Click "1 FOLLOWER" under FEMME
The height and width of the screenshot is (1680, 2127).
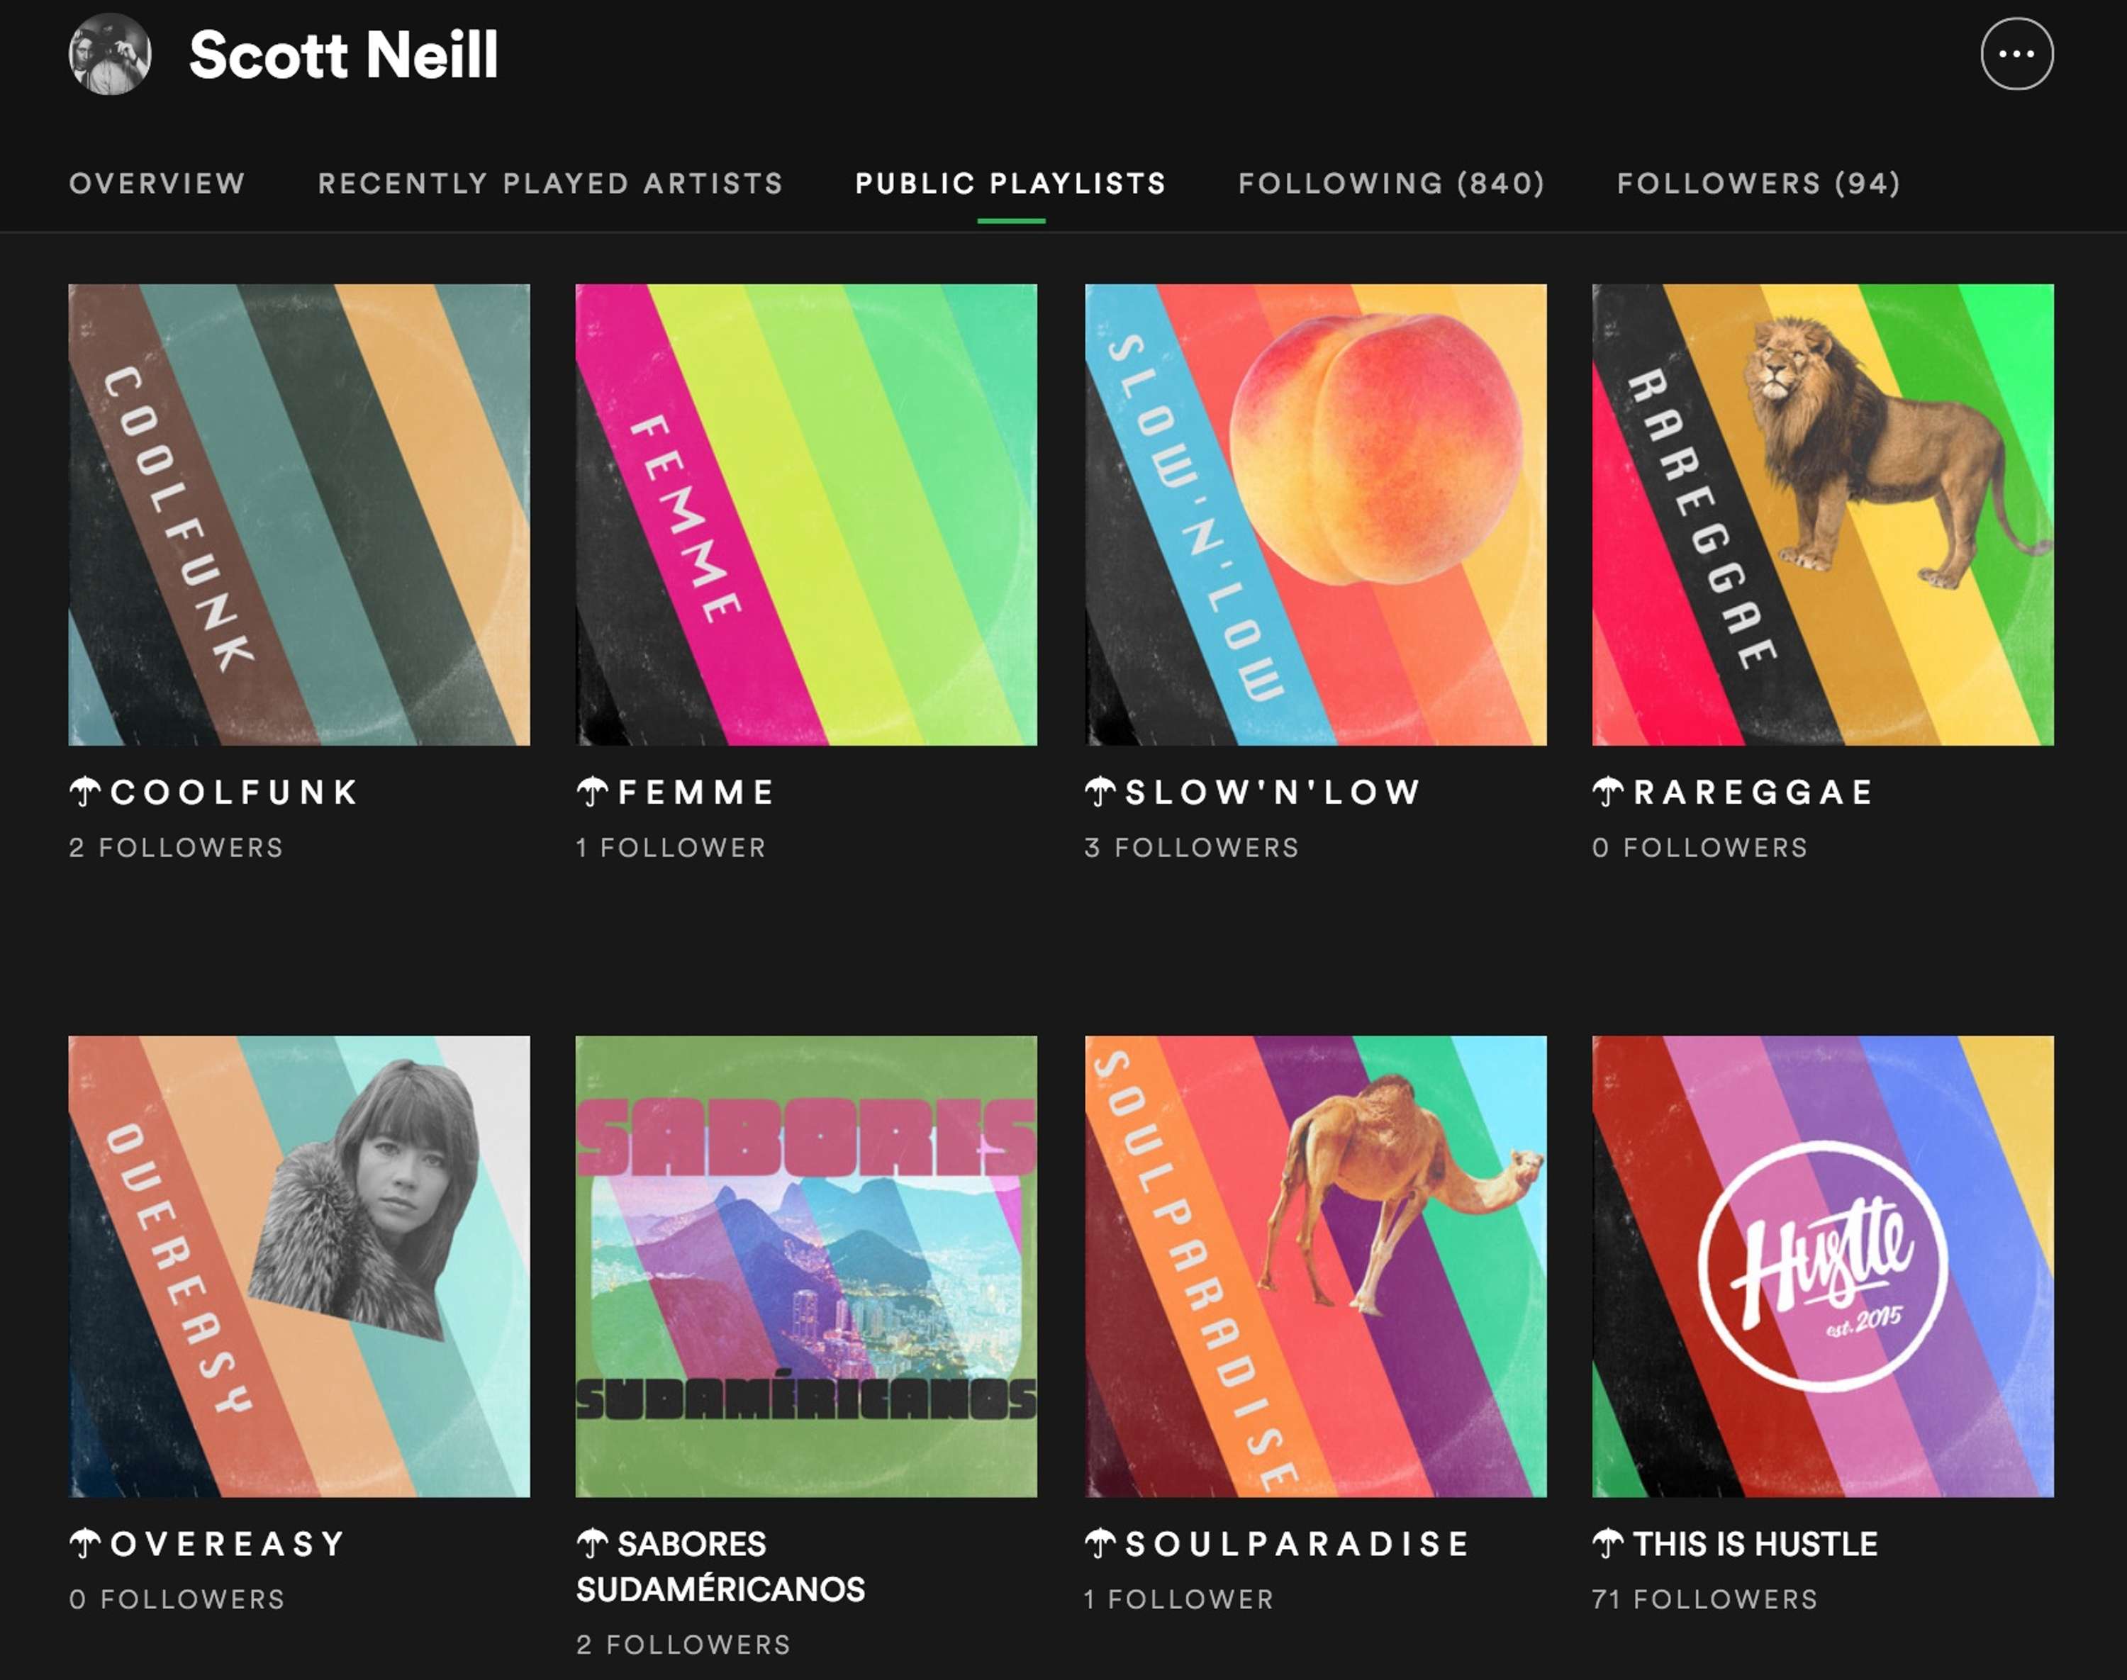click(671, 848)
